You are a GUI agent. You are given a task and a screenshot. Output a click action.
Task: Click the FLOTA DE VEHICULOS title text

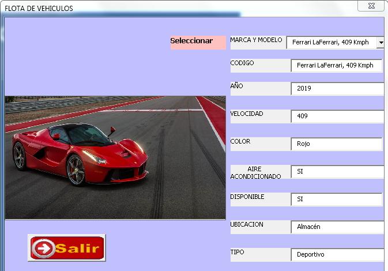coord(39,9)
